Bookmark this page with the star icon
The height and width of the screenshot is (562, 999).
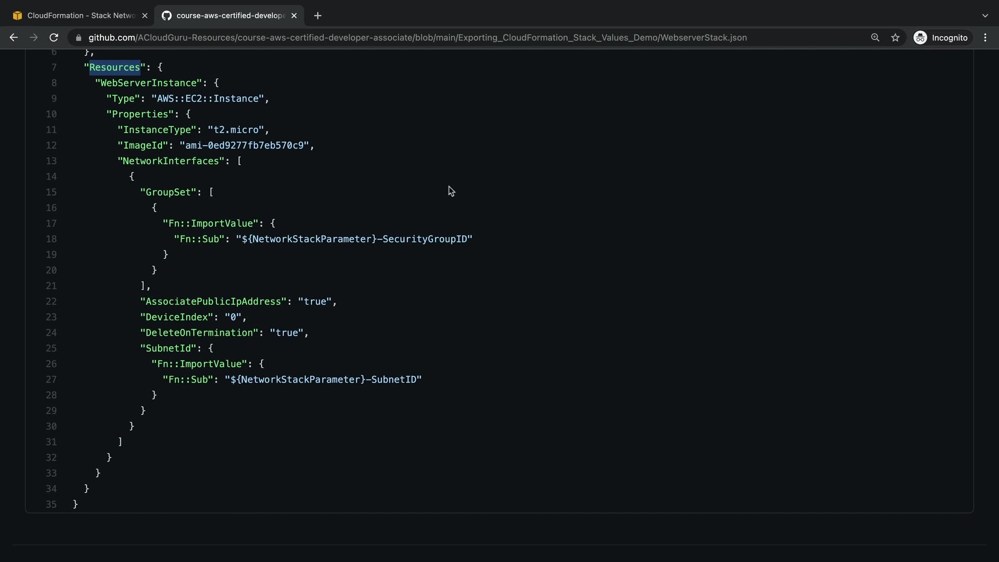[895, 37]
